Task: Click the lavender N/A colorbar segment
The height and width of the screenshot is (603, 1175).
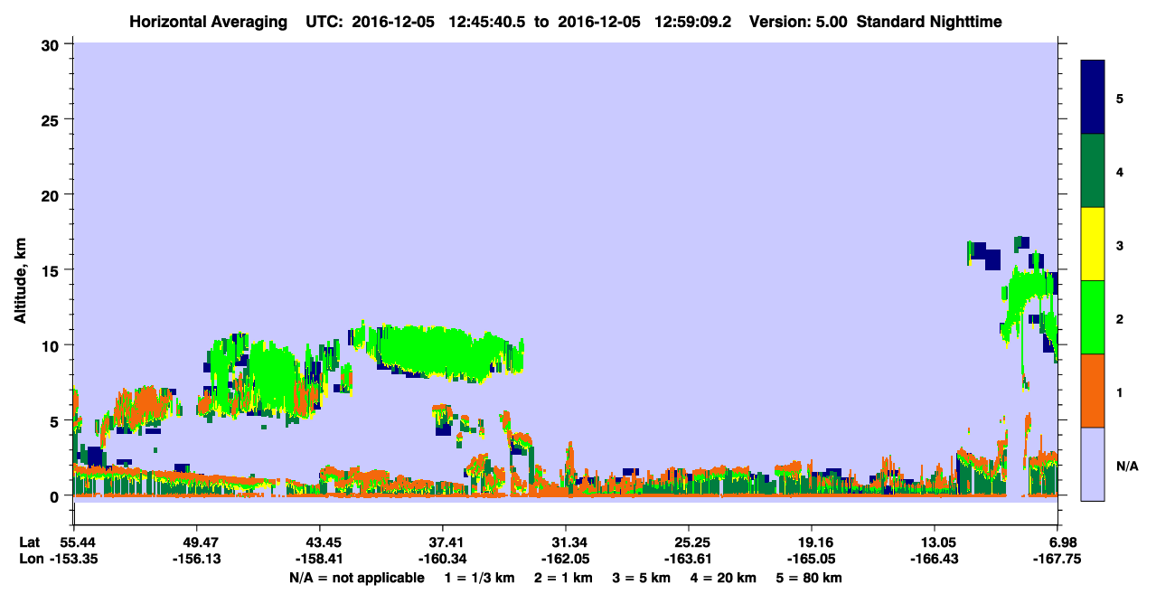Action: (x=1093, y=464)
